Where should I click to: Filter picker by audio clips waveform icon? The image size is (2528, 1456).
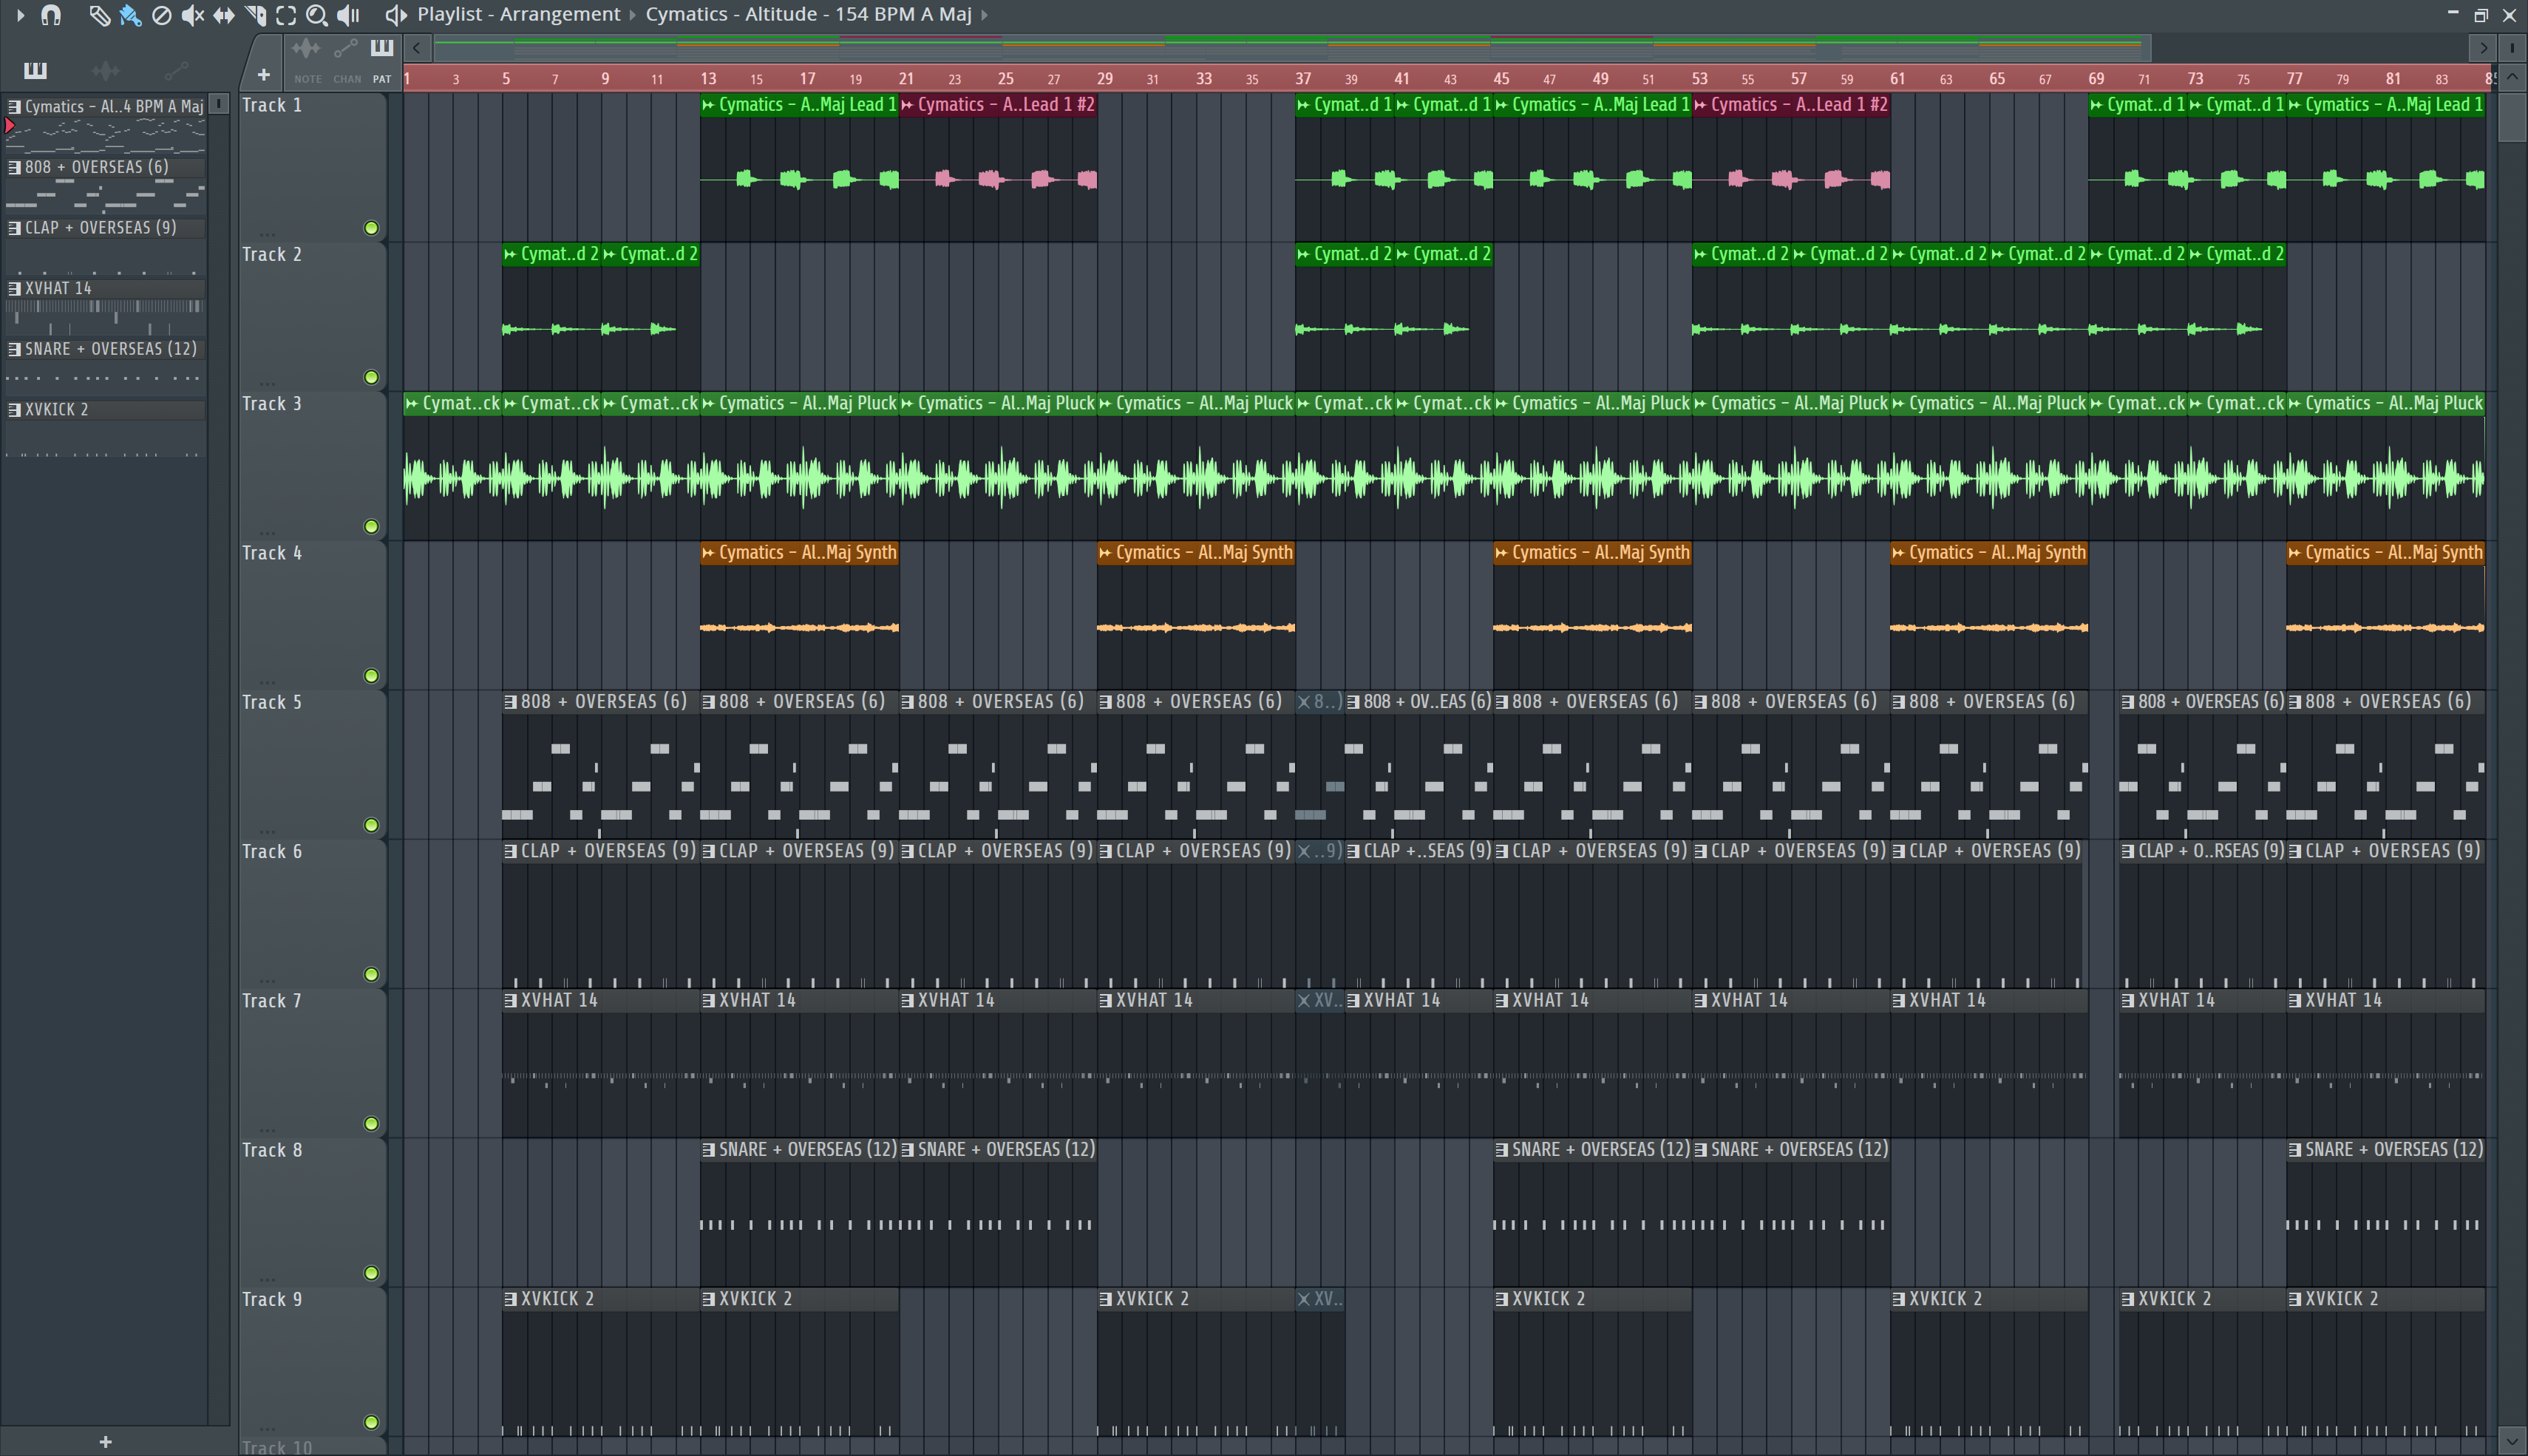[x=105, y=70]
